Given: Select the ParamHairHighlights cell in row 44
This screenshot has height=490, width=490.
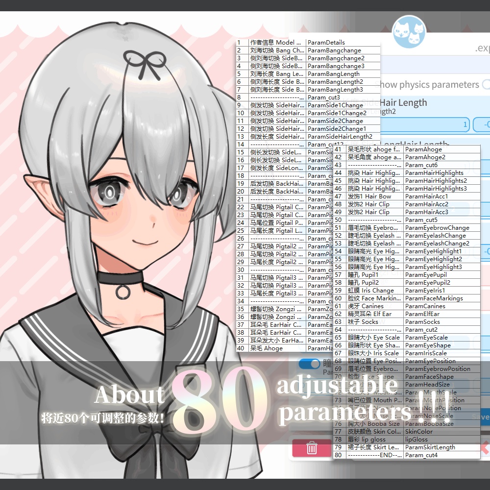Looking at the screenshot, I should [x=442, y=173].
